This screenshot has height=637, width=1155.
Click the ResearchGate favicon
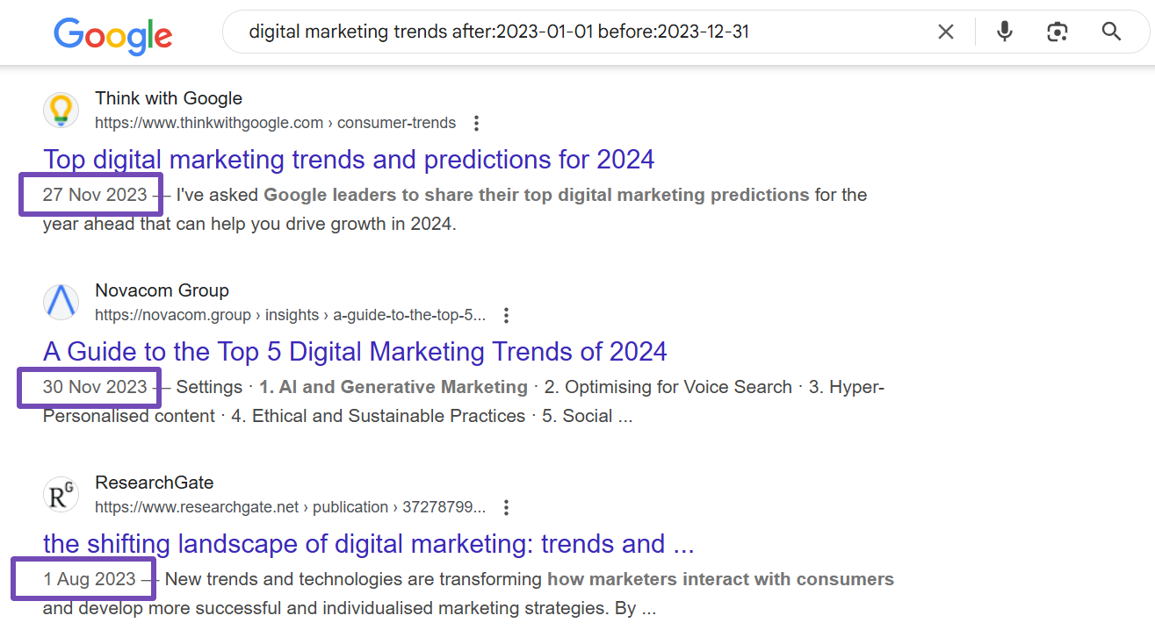coord(61,495)
